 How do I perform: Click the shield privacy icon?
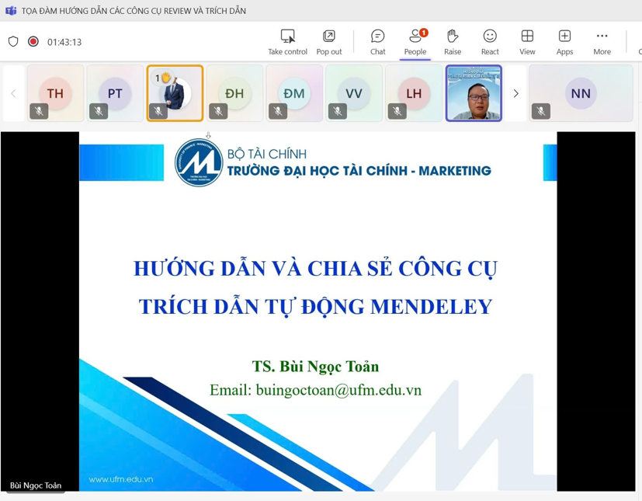coord(13,42)
